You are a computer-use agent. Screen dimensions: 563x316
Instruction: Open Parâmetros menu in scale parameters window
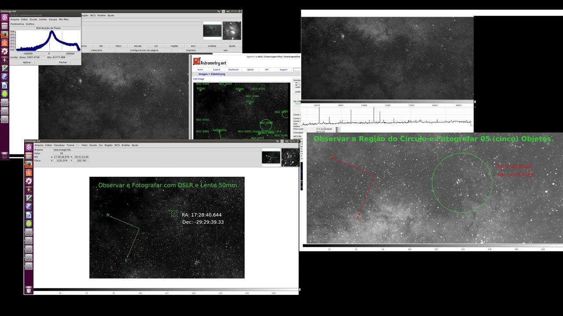coord(17,24)
